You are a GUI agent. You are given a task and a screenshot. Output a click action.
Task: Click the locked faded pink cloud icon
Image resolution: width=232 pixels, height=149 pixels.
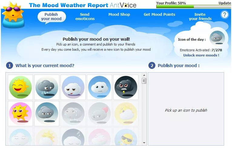[99, 137]
